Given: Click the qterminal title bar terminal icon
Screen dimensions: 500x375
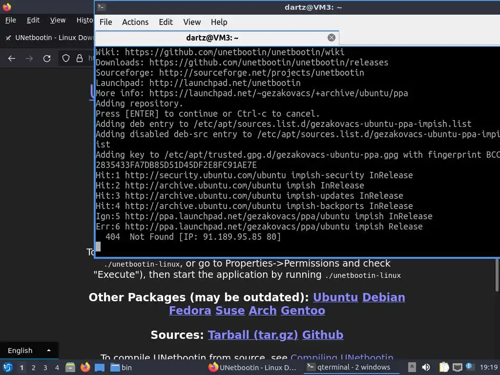Looking at the screenshot, I should tap(102, 7).
